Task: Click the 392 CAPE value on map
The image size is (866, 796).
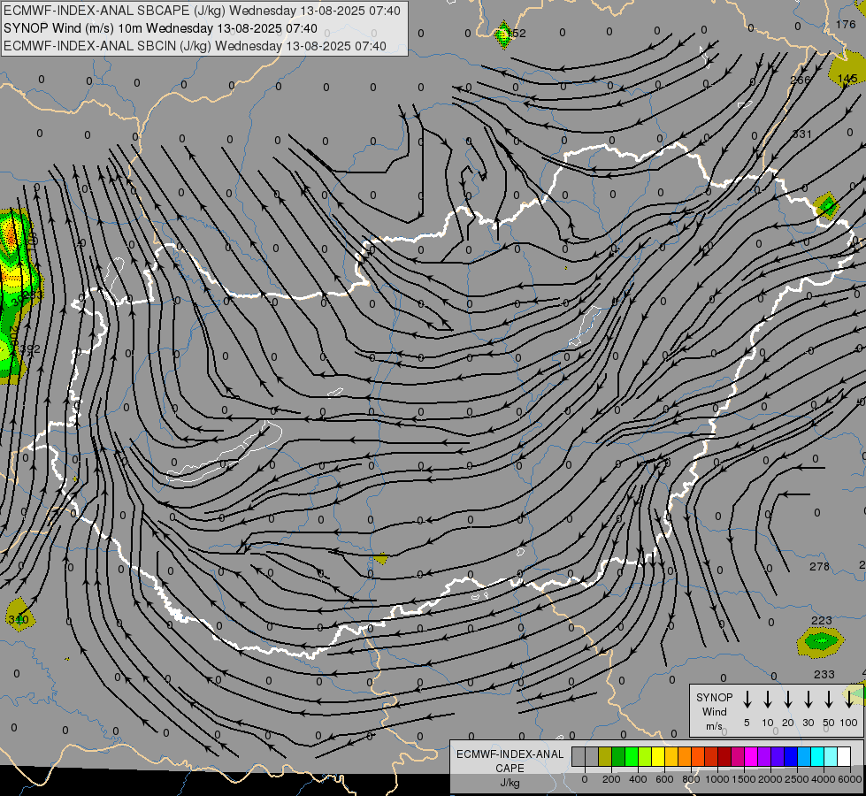Action: click(x=30, y=348)
